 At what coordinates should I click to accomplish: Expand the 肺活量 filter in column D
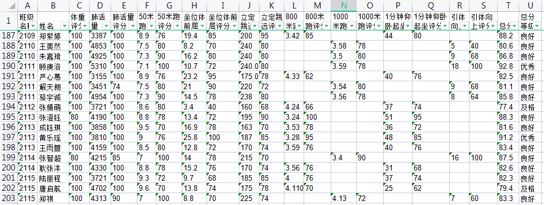107,26
